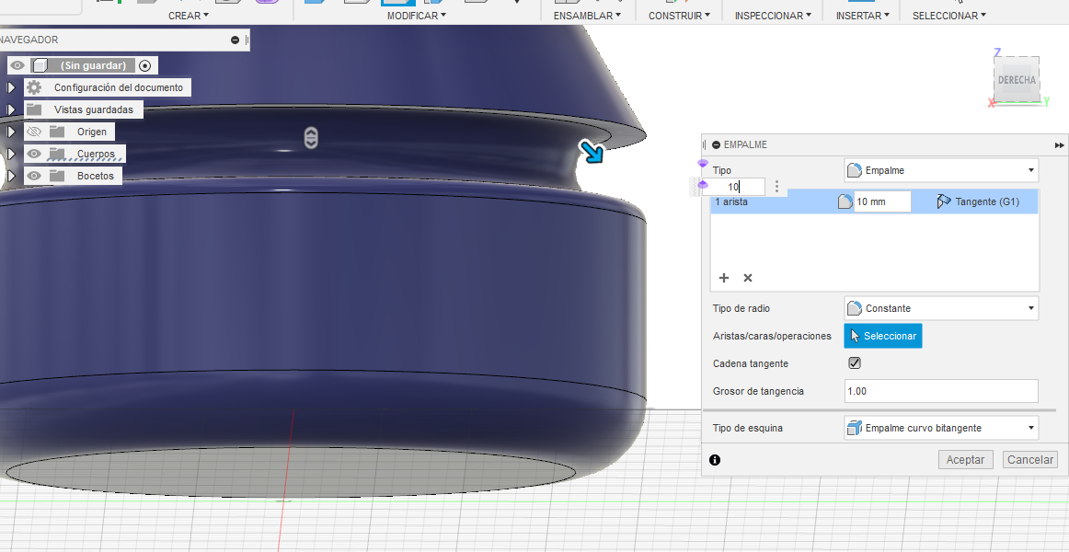Click the gear icon of Configuración del documento
Viewport: 1069px width, 552px height.
tap(34, 87)
